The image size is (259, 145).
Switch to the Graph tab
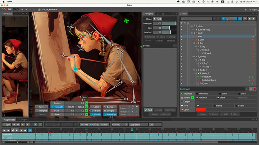(23, 120)
